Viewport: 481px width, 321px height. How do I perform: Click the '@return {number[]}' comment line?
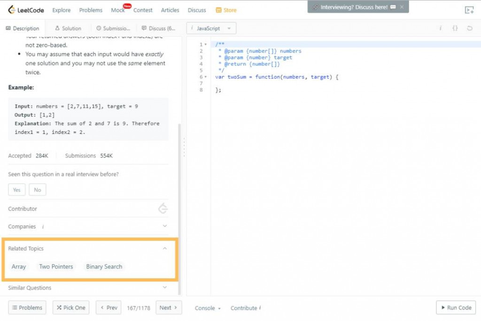pyautogui.click(x=249, y=64)
